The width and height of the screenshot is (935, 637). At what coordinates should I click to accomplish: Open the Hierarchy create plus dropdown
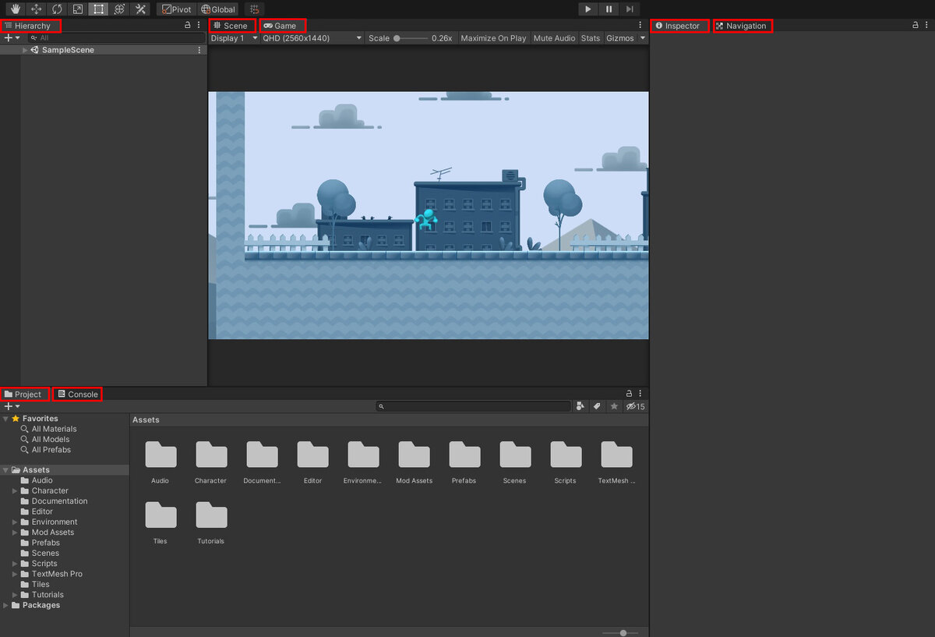(12, 37)
